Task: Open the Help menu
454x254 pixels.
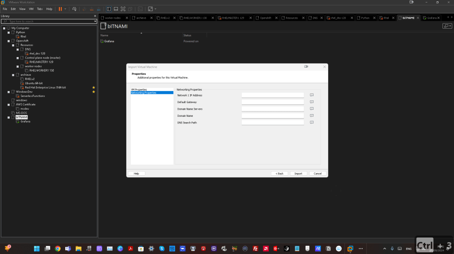Action: (x=49, y=9)
